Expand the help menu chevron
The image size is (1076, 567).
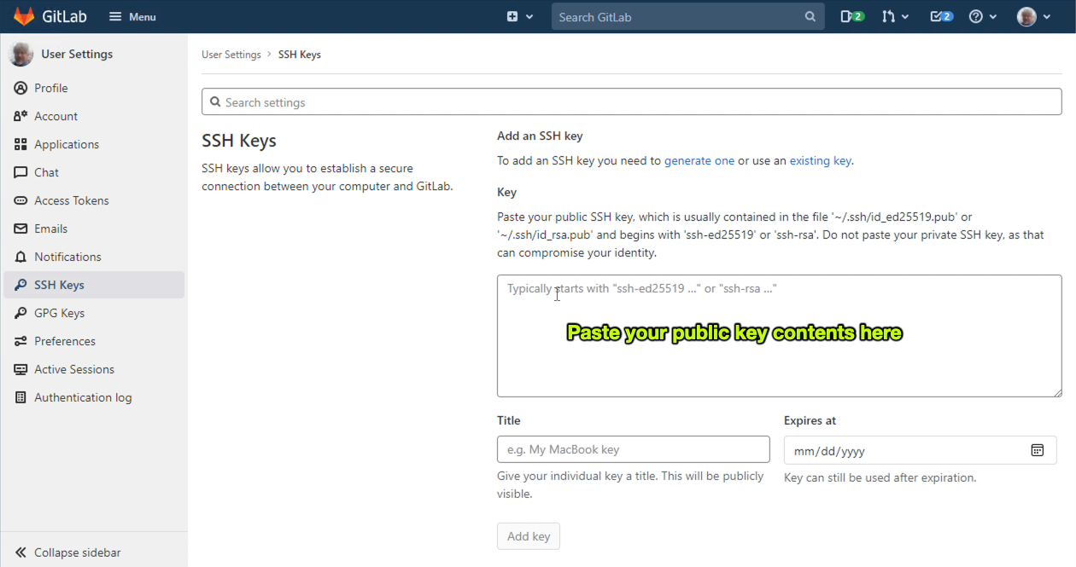click(992, 15)
